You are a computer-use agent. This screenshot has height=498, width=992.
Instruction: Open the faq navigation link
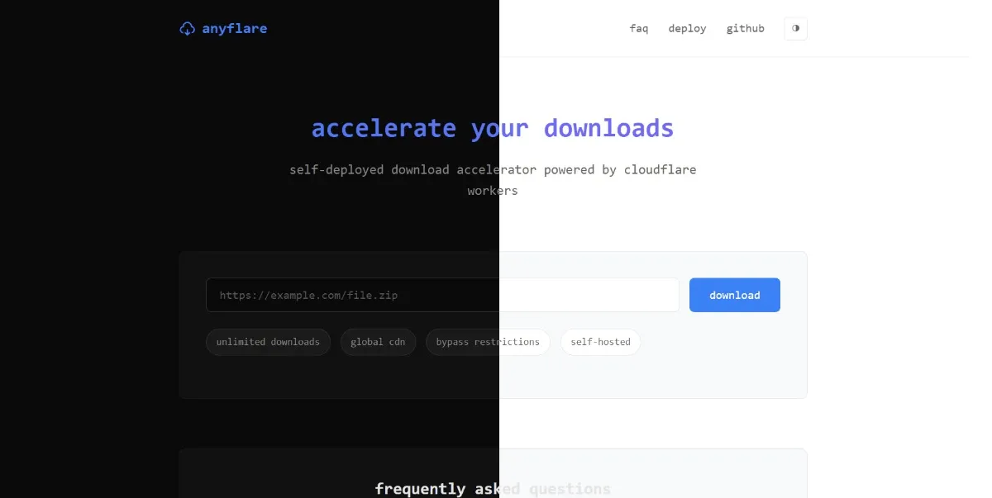(639, 28)
